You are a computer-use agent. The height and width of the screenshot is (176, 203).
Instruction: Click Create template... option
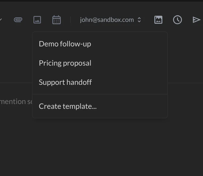pyautogui.click(x=100, y=106)
